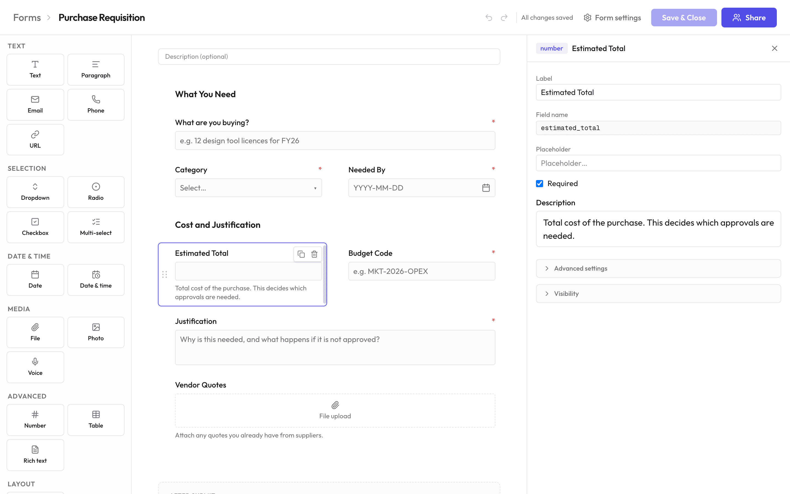The width and height of the screenshot is (790, 494).
Task: Add a Paragraph field element
Action: pyautogui.click(x=96, y=70)
